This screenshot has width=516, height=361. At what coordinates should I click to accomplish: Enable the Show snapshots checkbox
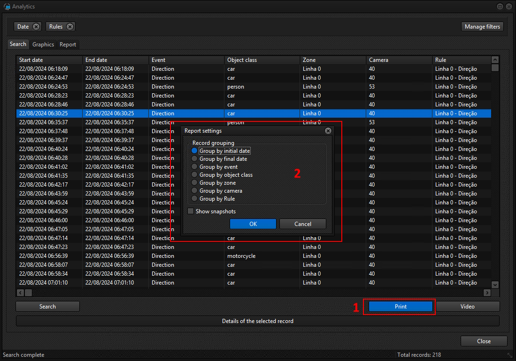click(191, 211)
